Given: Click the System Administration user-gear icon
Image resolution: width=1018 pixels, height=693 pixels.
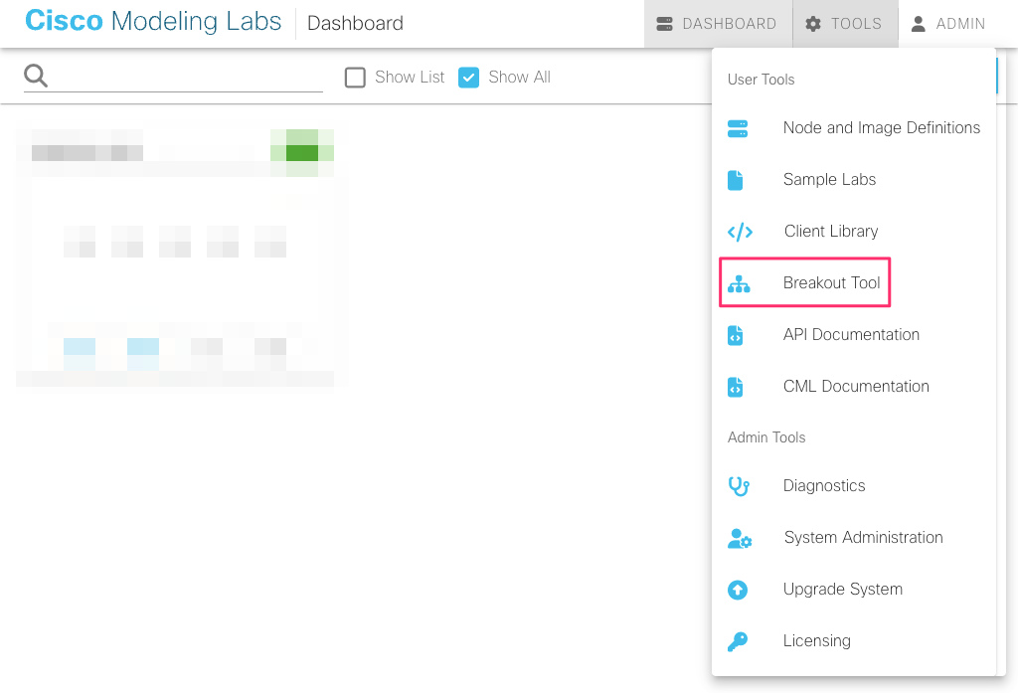Looking at the screenshot, I should pyautogui.click(x=740, y=539).
